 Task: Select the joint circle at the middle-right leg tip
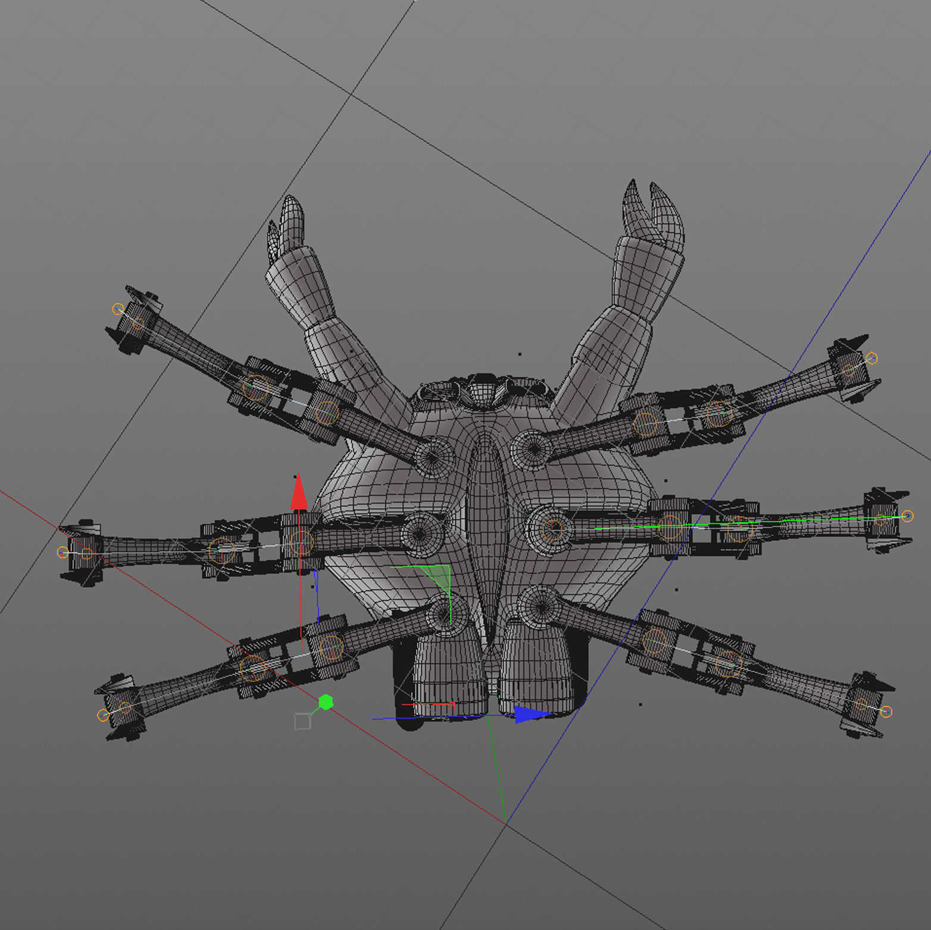907,516
